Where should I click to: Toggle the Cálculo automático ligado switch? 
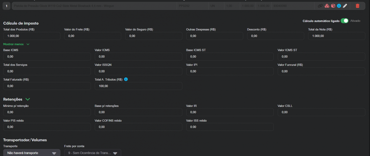(x=344, y=21)
